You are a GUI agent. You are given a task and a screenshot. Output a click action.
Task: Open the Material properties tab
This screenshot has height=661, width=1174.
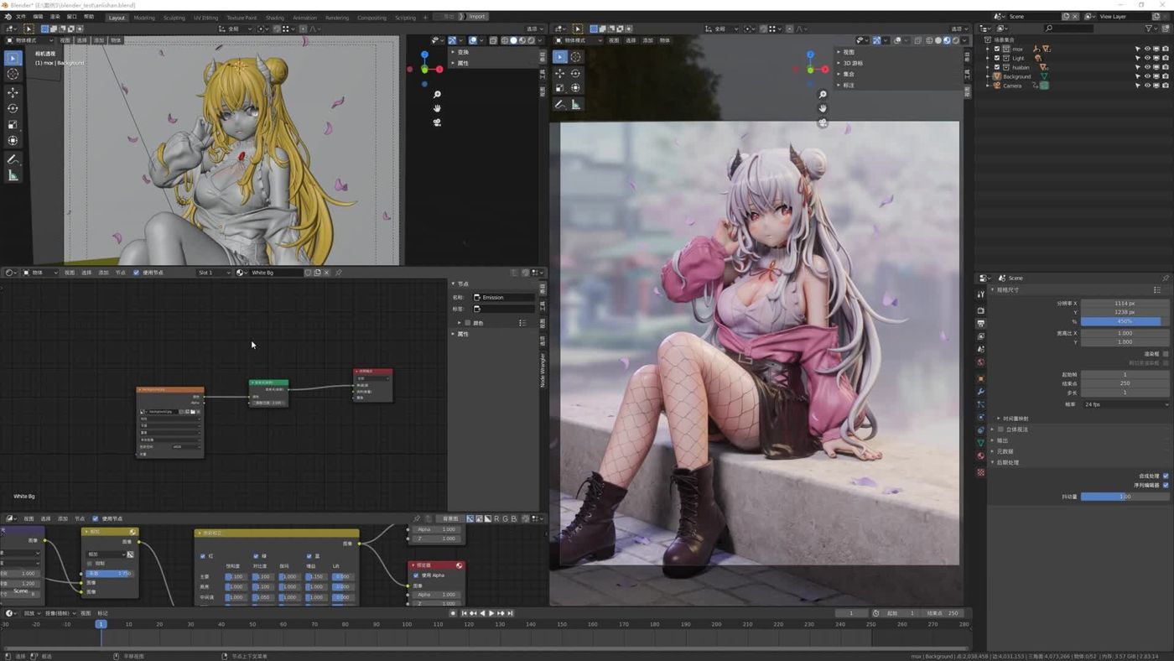pyautogui.click(x=981, y=456)
